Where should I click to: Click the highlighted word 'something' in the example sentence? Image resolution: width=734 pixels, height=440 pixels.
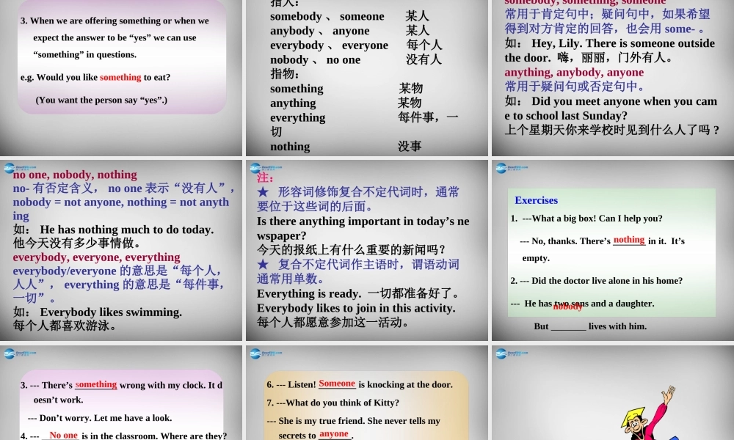tap(120, 77)
